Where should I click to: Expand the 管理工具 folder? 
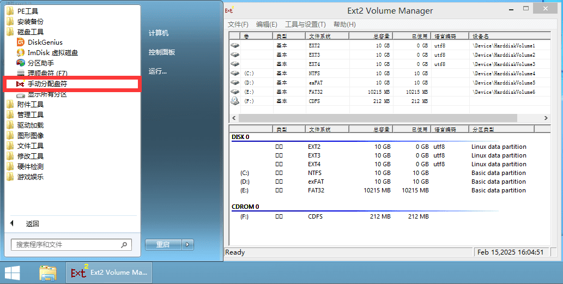coord(25,115)
